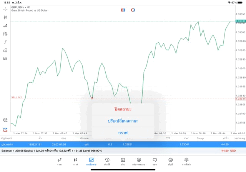Tap the blue-red square trade icon atop chart
The width and height of the screenshot is (246, 172).
123,10
